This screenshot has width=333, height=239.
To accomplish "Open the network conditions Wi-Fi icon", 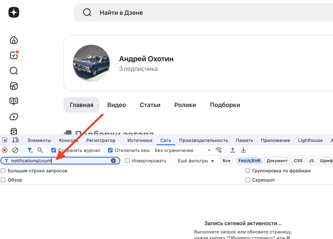I will point(219,150).
